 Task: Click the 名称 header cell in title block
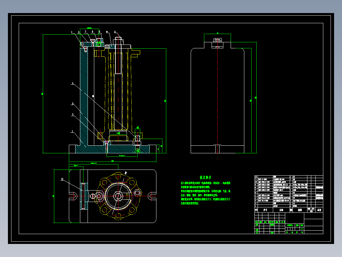281,210
